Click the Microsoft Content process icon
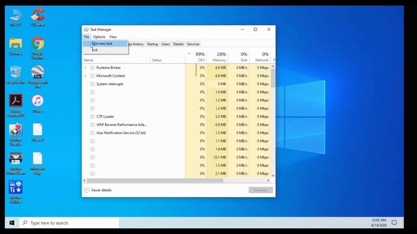 [x=93, y=76]
